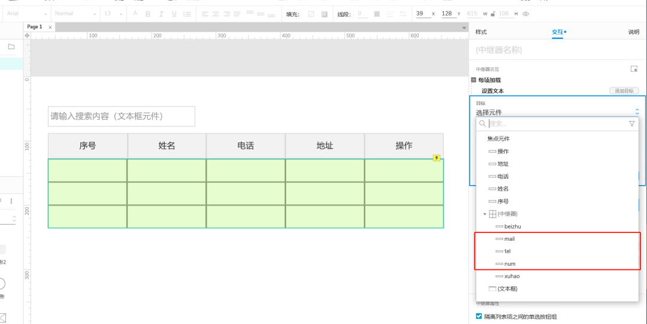Select beizhu in the target list

[512, 226]
